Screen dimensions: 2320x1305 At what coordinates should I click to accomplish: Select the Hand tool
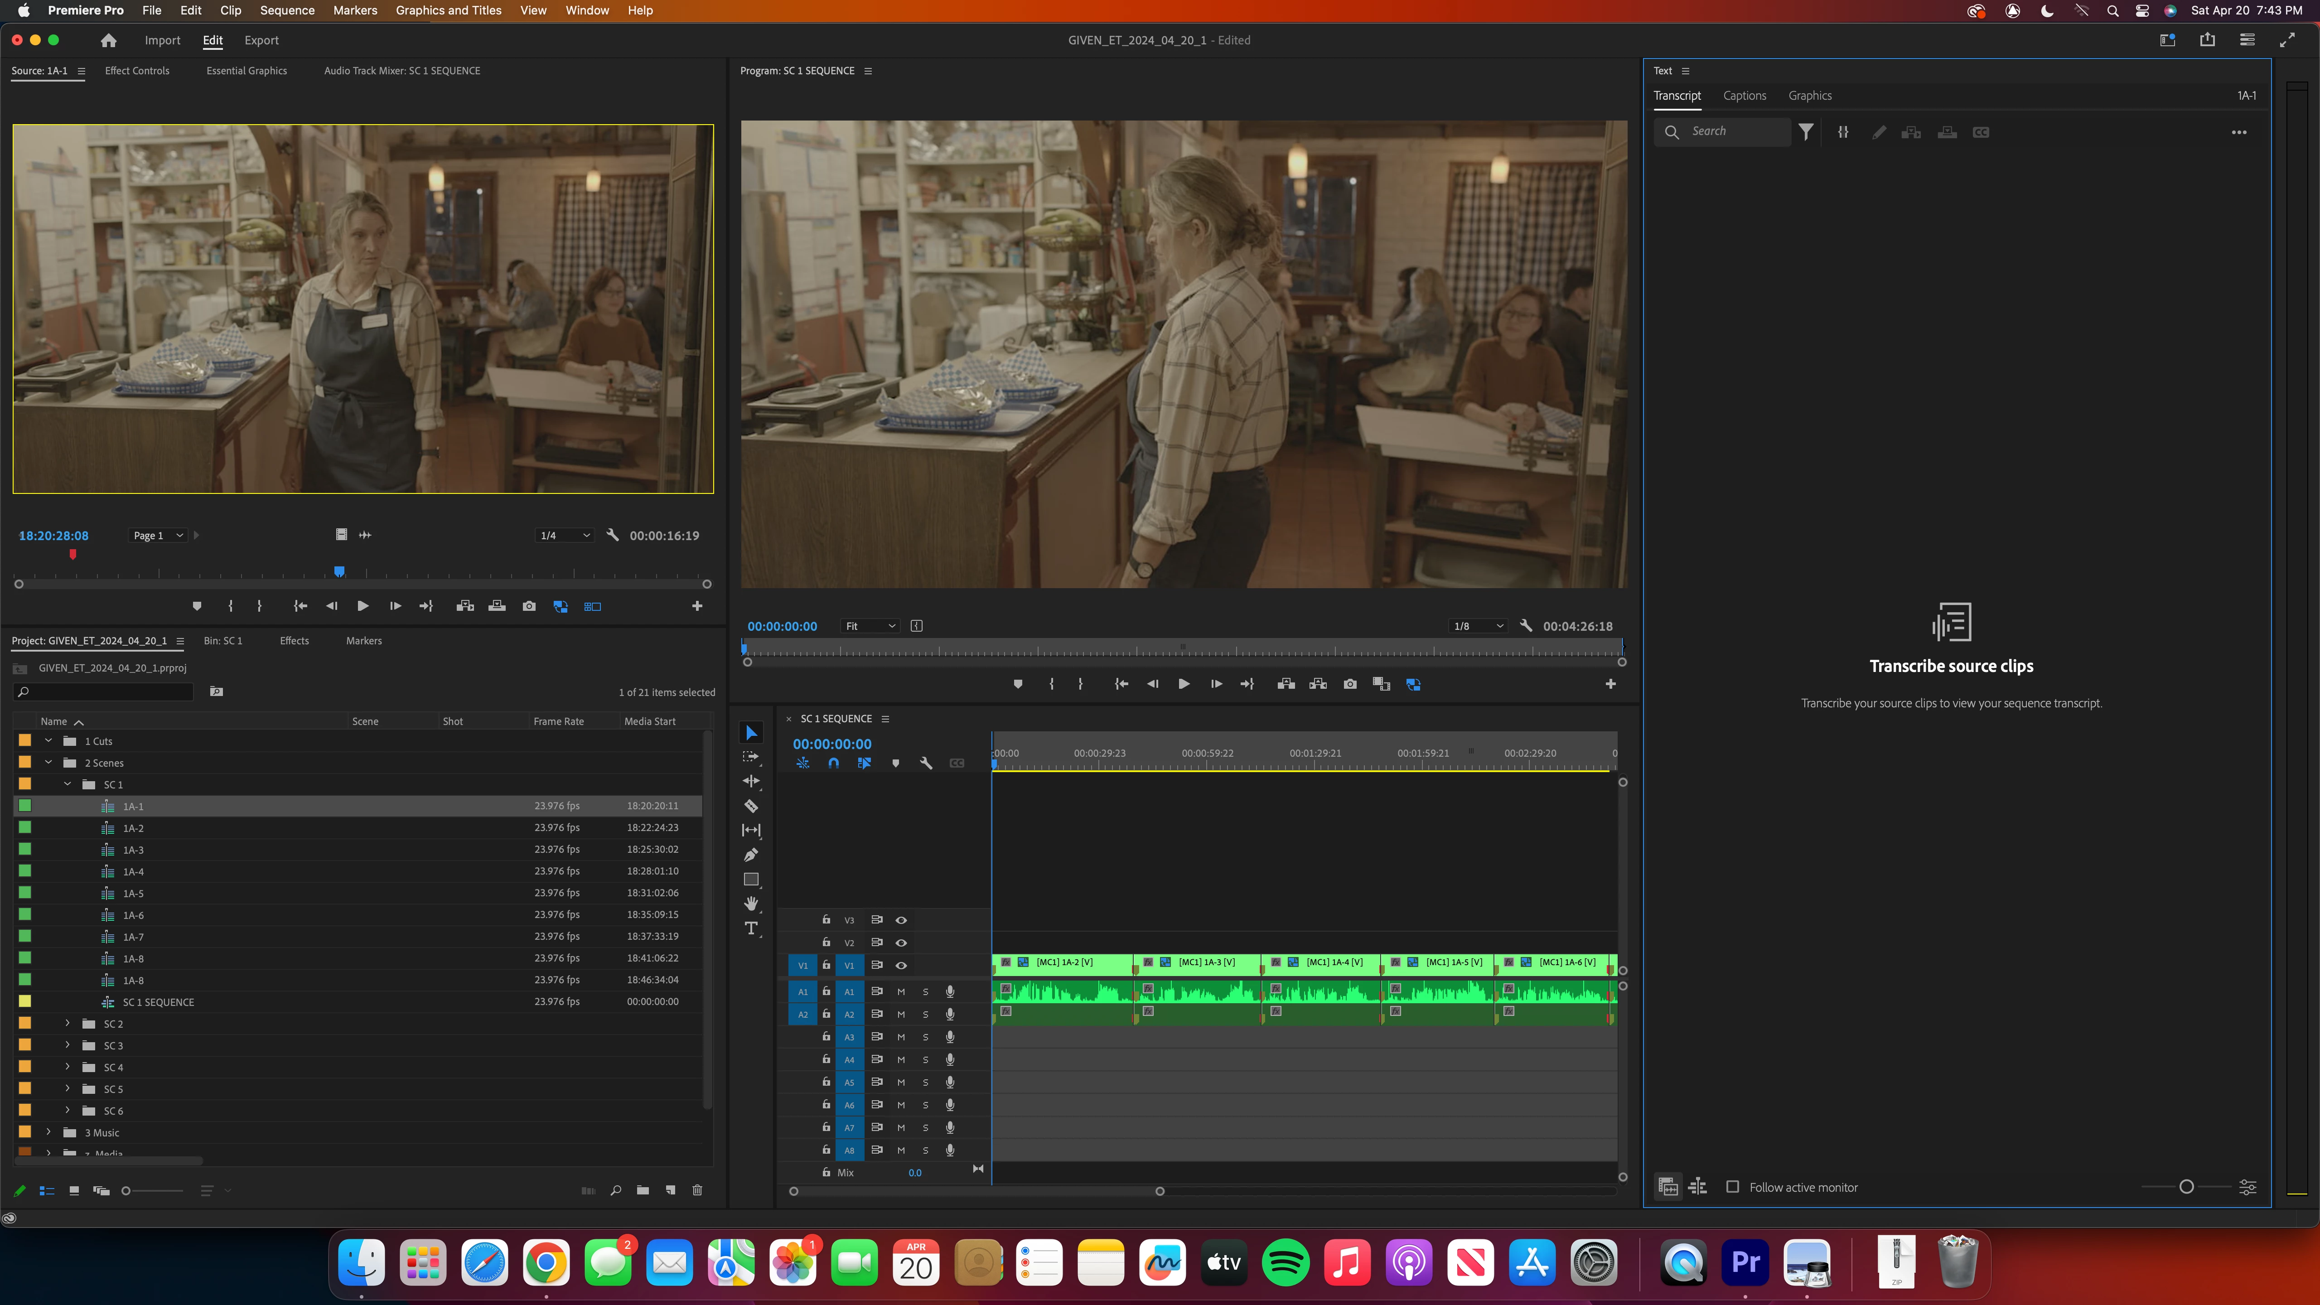750,904
